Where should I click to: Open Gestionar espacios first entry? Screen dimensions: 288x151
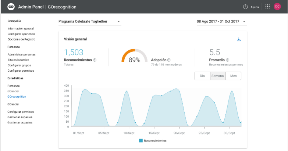20,117
